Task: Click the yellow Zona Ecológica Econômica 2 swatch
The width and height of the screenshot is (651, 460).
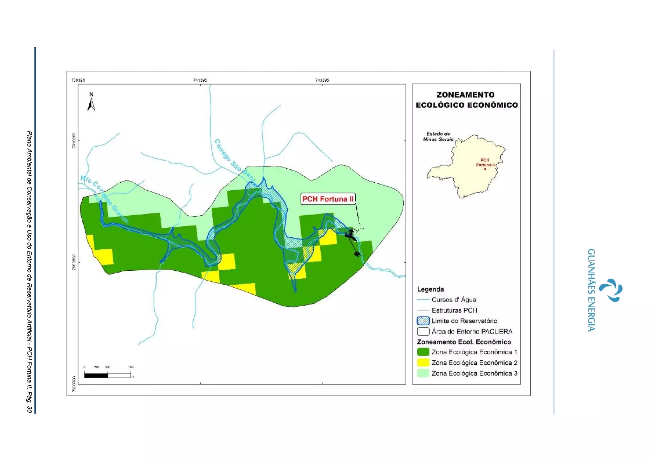Action: [x=423, y=362]
